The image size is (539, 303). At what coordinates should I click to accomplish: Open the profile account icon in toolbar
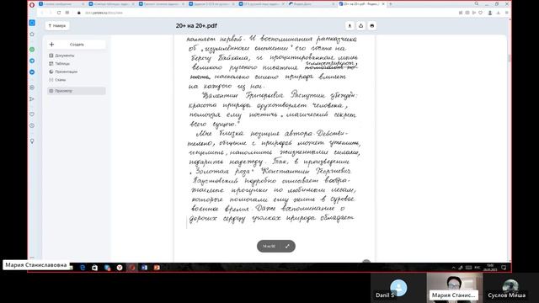pyautogui.click(x=490, y=13)
